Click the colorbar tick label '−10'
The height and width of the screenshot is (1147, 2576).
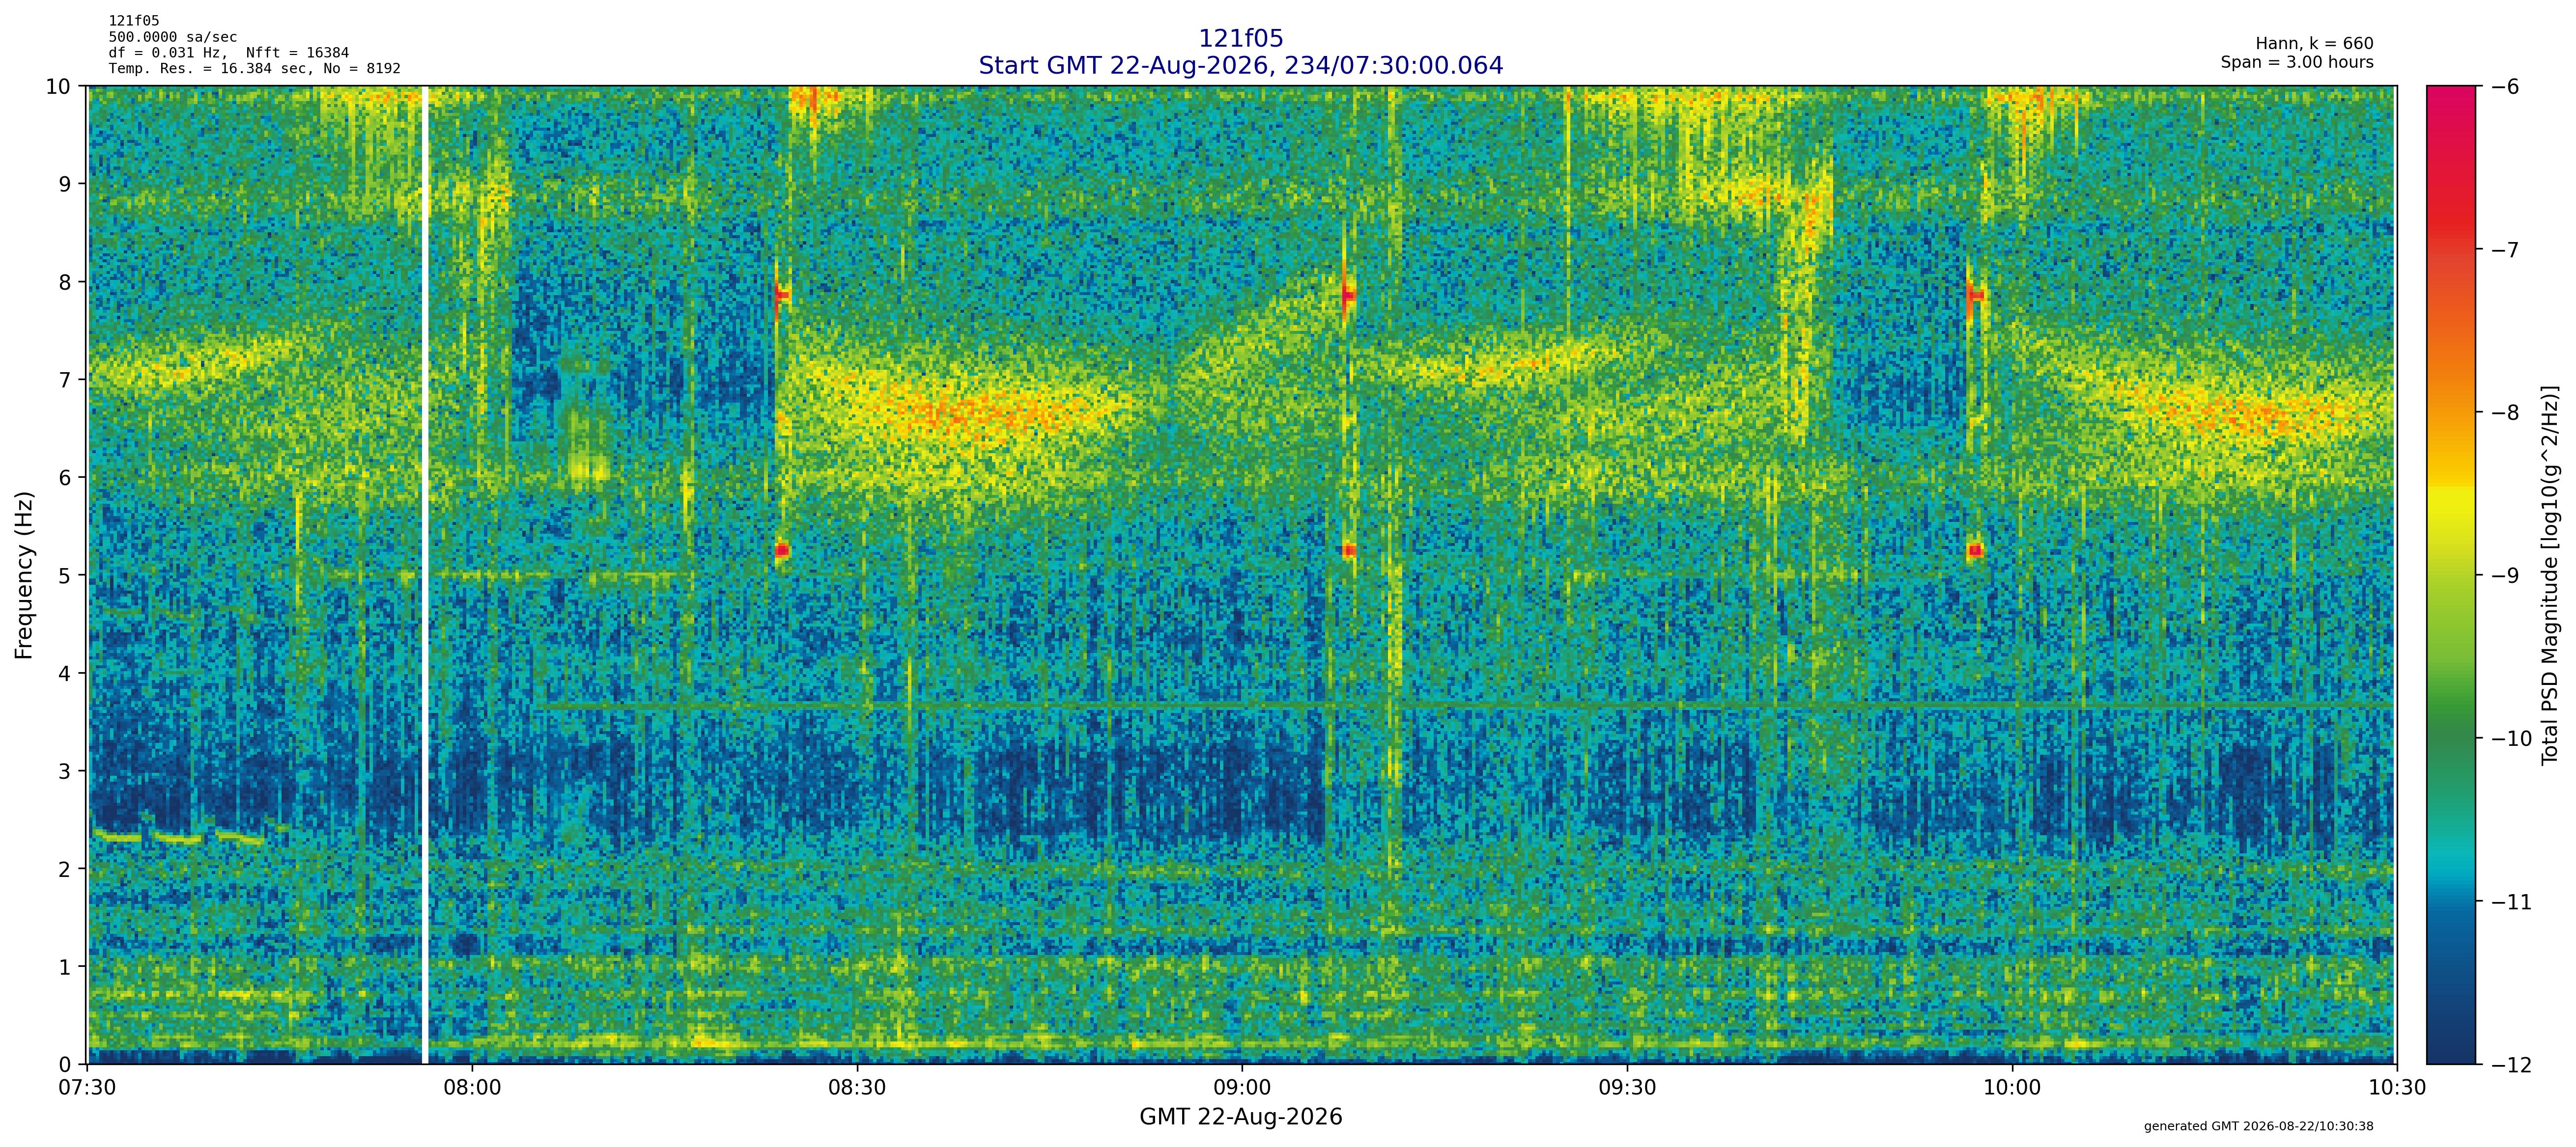tap(2511, 738)
